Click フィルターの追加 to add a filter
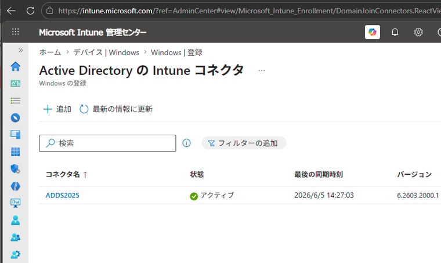The image size is (441, 263). click(x=244, y=143)
